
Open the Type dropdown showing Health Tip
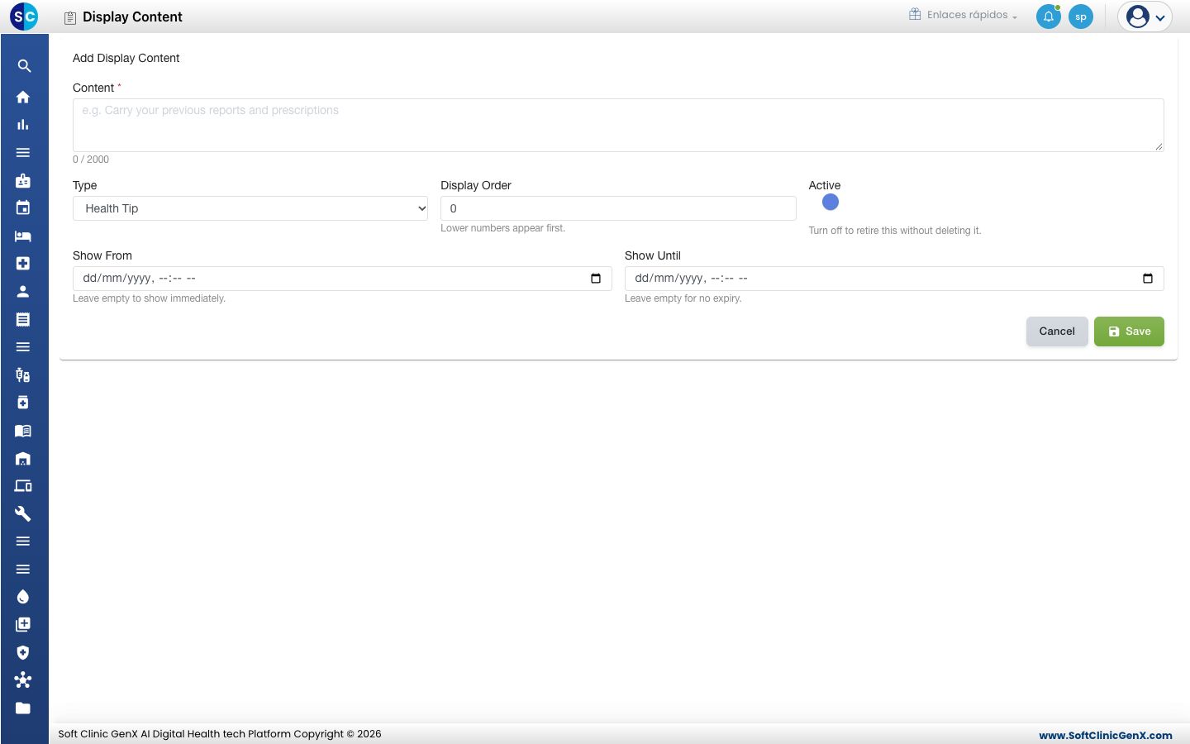click(x=250, y=208)
